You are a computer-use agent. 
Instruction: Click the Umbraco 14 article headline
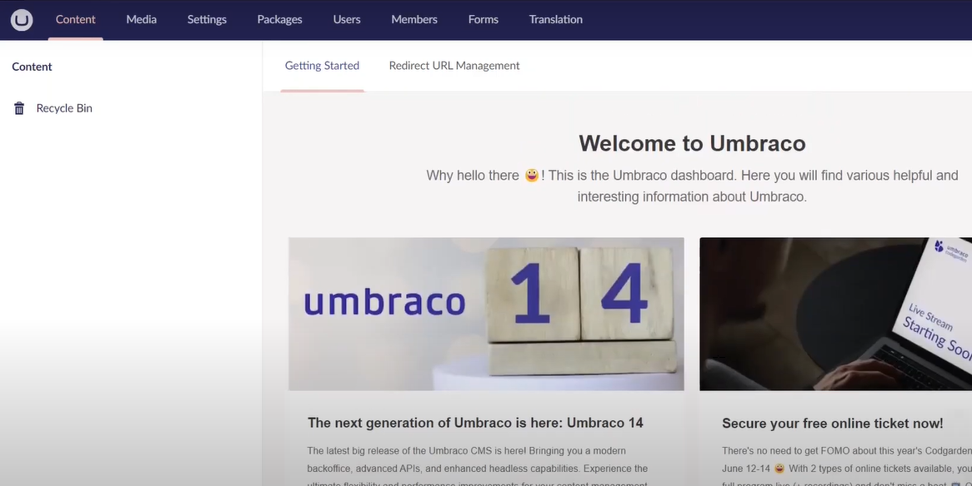[475, 423]
